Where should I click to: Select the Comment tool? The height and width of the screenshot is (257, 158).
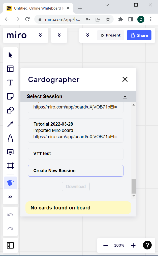(10, 152)
